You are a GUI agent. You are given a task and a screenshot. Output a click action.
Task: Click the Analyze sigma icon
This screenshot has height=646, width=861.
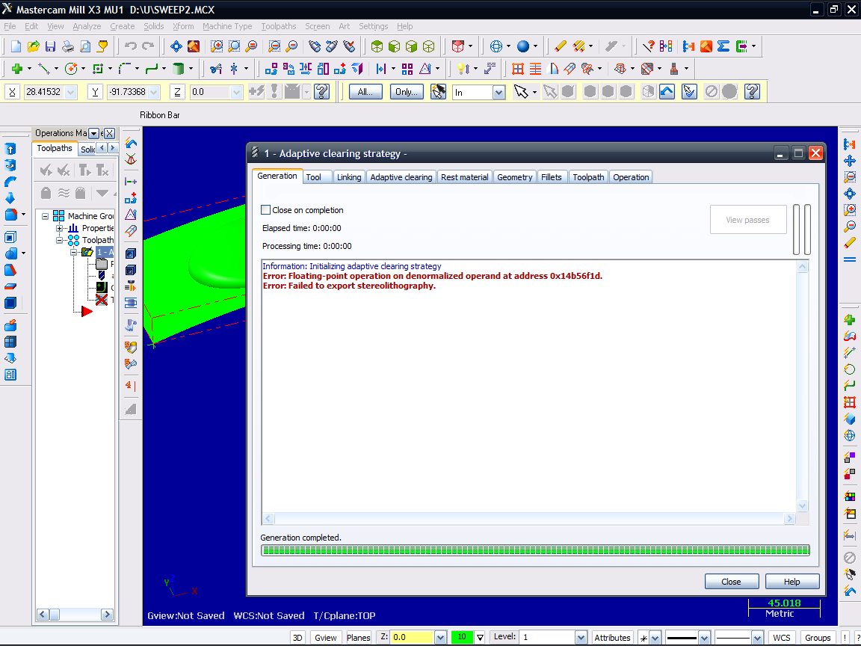723,46
